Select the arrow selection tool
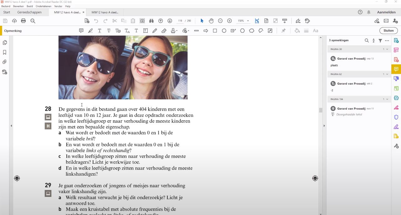 click(202, 21)
